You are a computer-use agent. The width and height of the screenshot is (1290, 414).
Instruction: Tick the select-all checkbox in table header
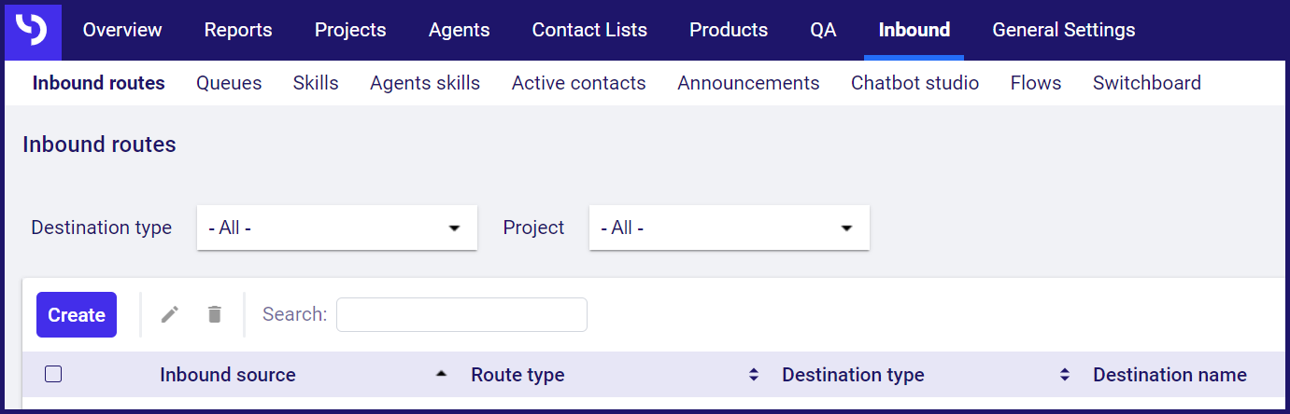(53, 374)
